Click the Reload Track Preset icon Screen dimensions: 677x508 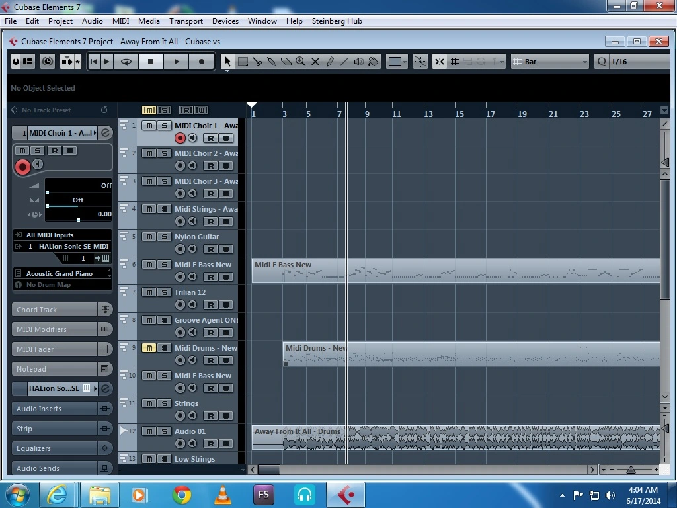(104, 110)
